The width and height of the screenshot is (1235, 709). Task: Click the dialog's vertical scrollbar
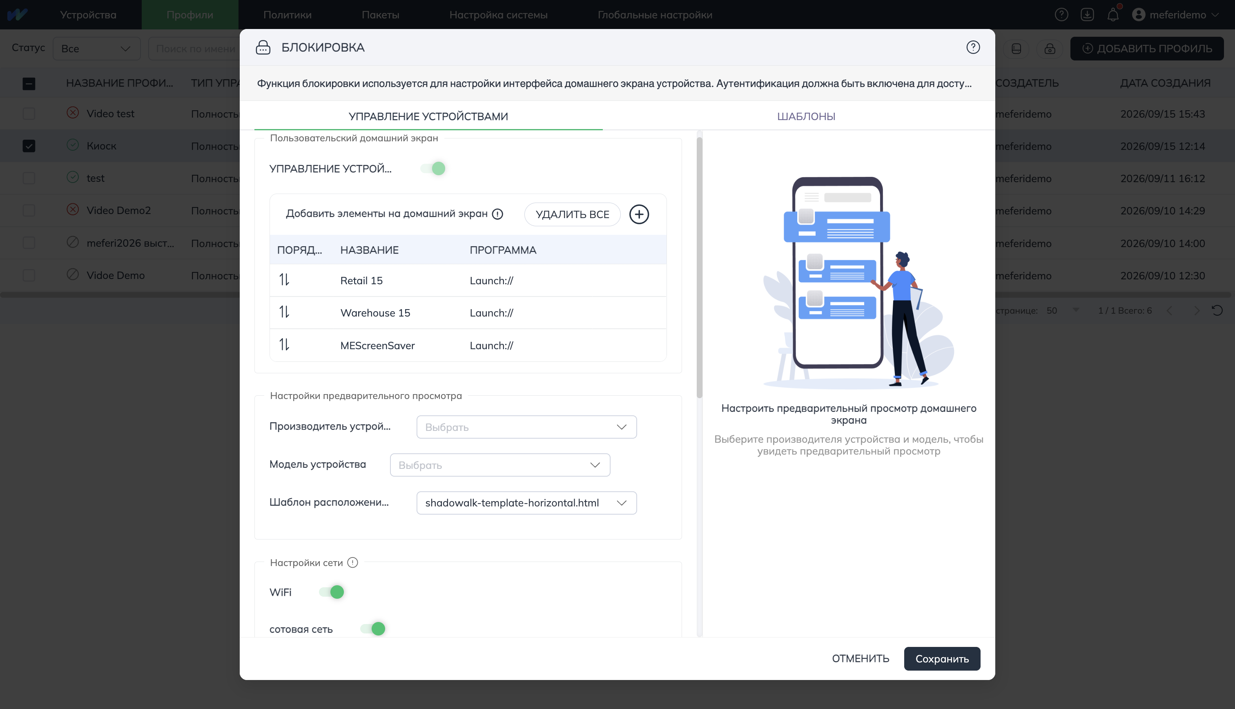[699, 268]
